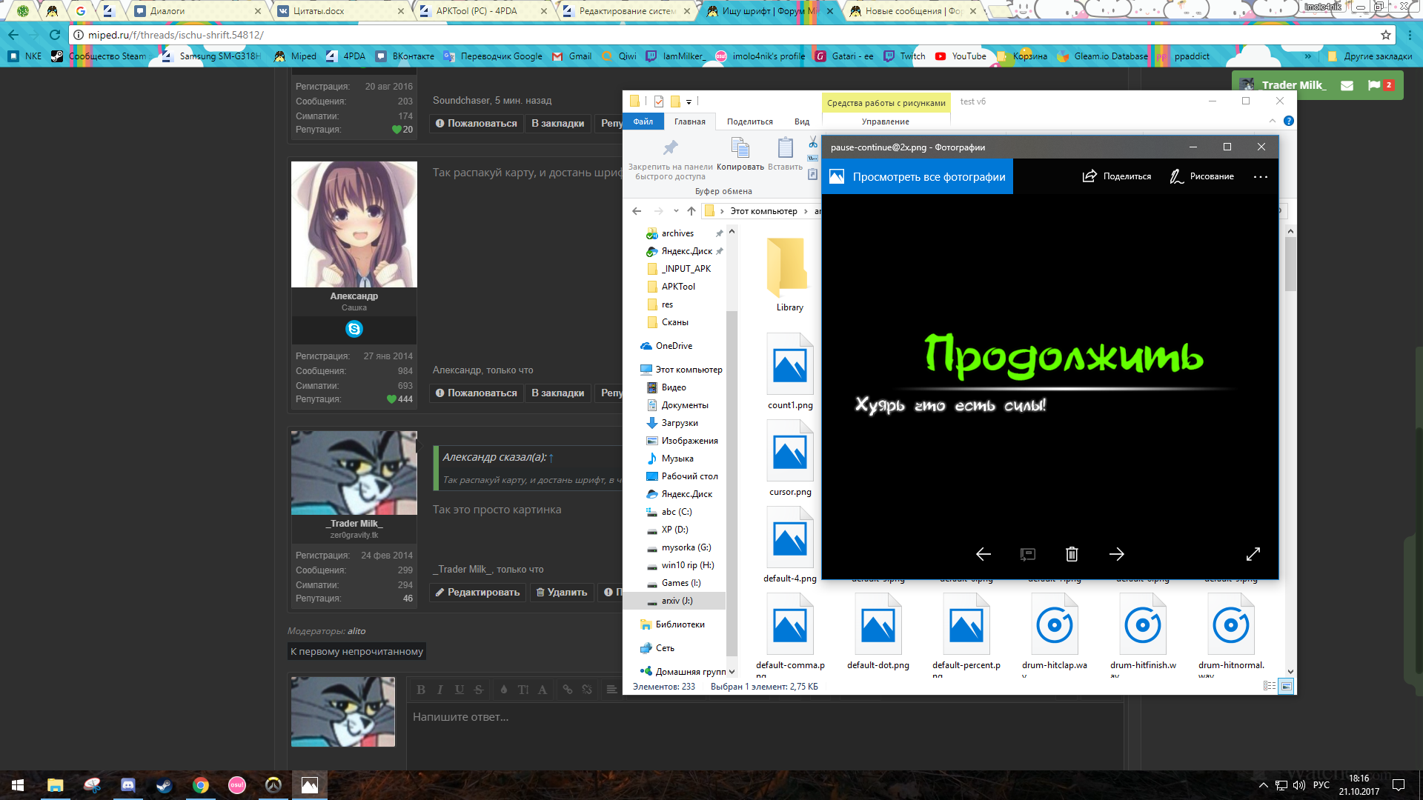The width and height of the screenshot is (1423, 800).
Task: Open the Photos more options menu (…)
Action: point(1261,176)
